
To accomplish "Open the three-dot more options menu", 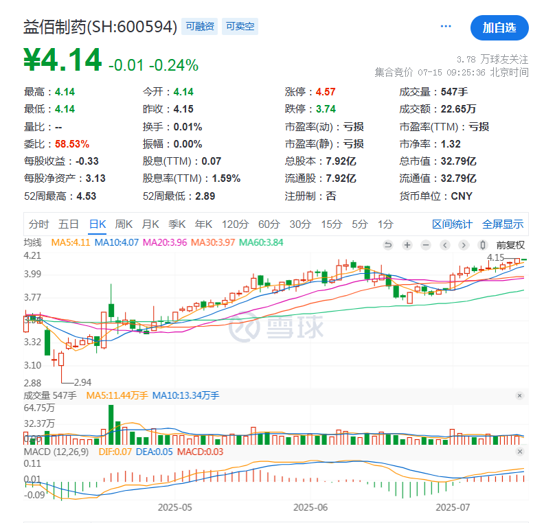I will pos(446,26).
